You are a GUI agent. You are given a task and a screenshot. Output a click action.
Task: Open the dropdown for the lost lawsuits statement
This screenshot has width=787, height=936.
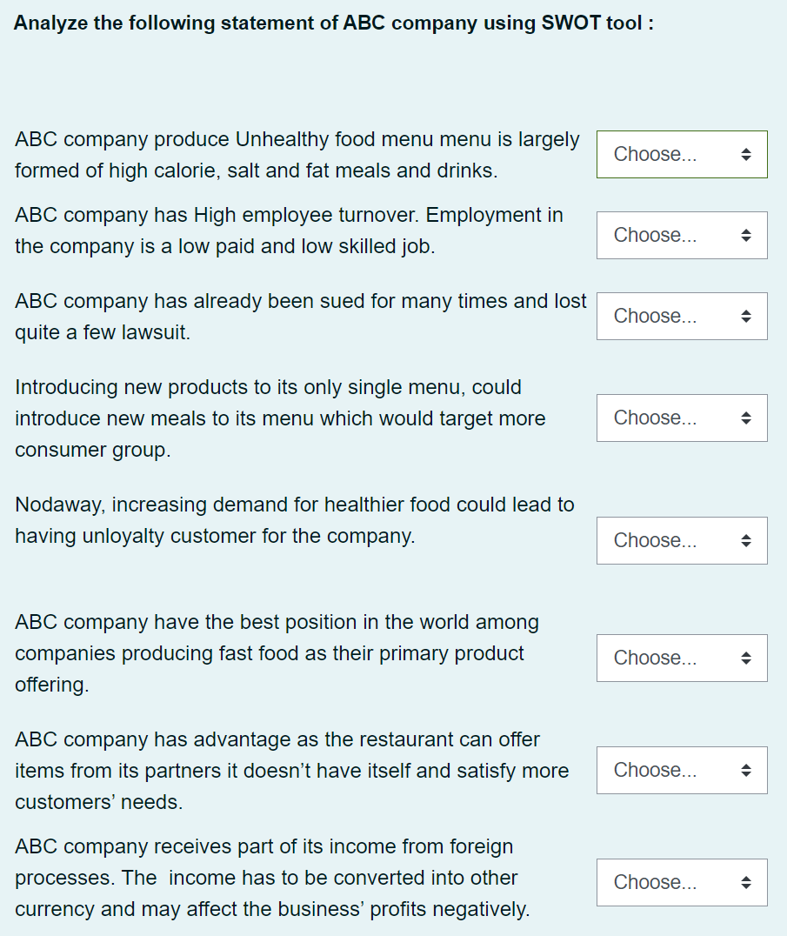point(681,317)
